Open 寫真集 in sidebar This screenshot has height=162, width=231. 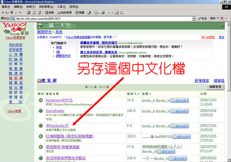tap(16, 69)
